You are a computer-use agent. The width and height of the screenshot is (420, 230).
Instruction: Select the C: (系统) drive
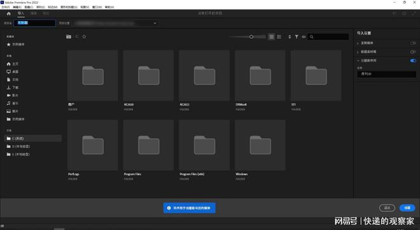tap(33, 138)
